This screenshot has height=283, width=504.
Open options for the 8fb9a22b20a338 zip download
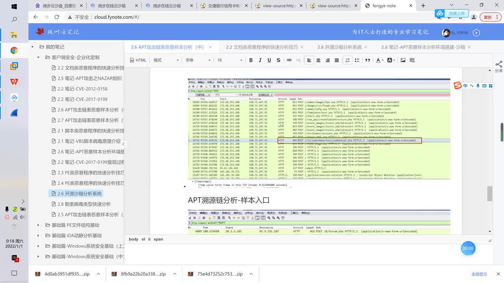pos(174,274)
